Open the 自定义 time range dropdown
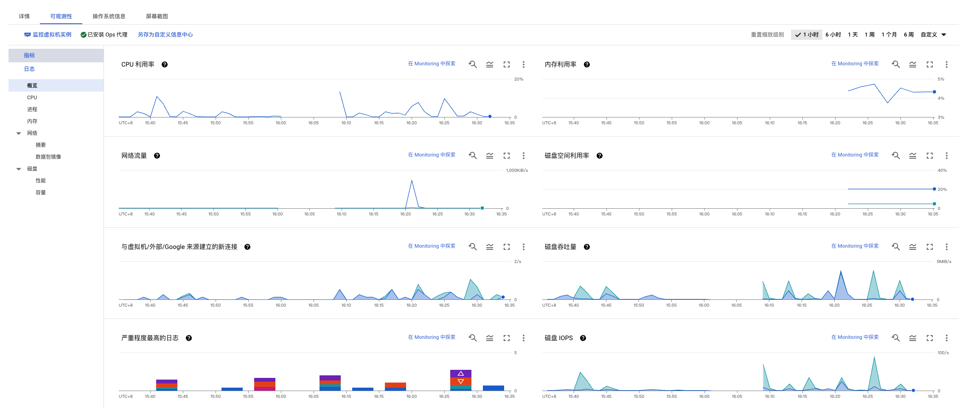 [933, 35]
